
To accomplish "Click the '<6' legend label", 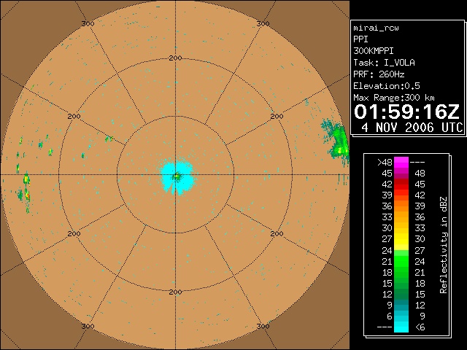I will coord(420,327).
